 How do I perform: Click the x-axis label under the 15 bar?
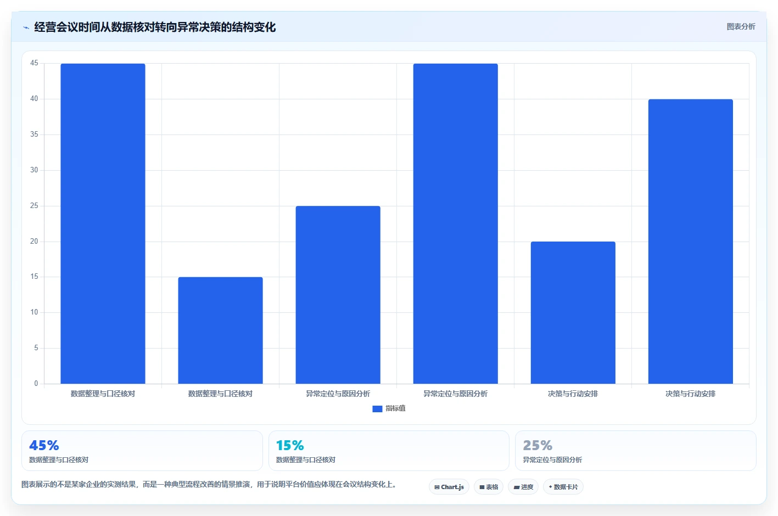pyautogui.click(x=220, y=394)
